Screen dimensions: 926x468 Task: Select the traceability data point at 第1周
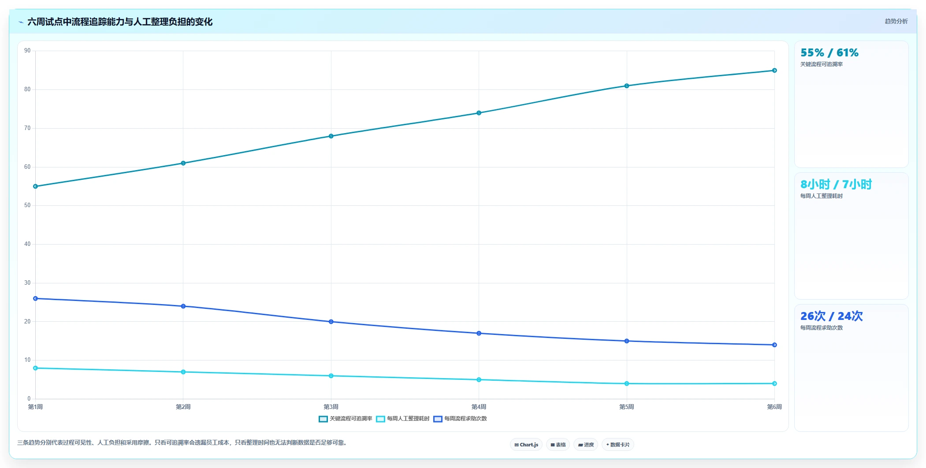35,186
